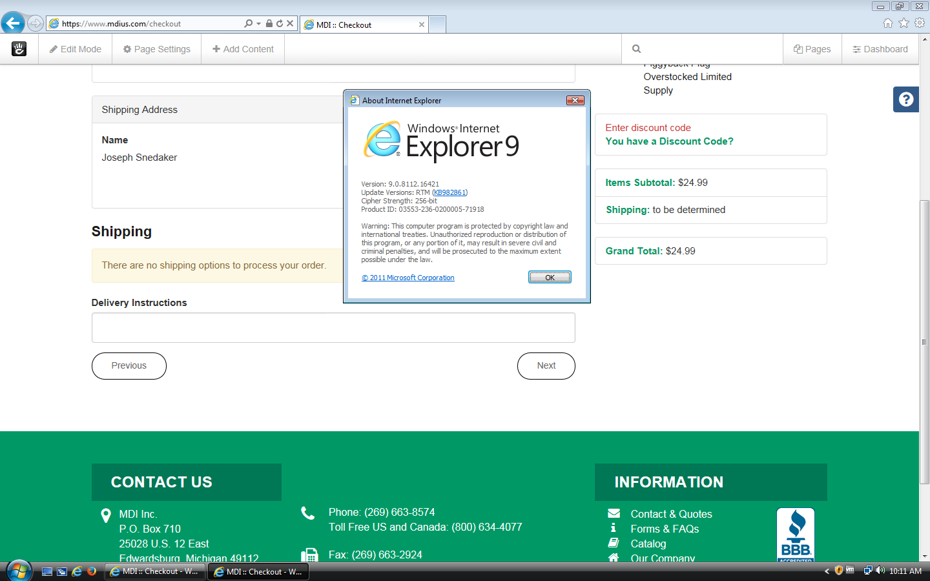This screenshot has width=930, height=581.
Task: Click the Enter discount code link
Action: click(x=648, y=128)
